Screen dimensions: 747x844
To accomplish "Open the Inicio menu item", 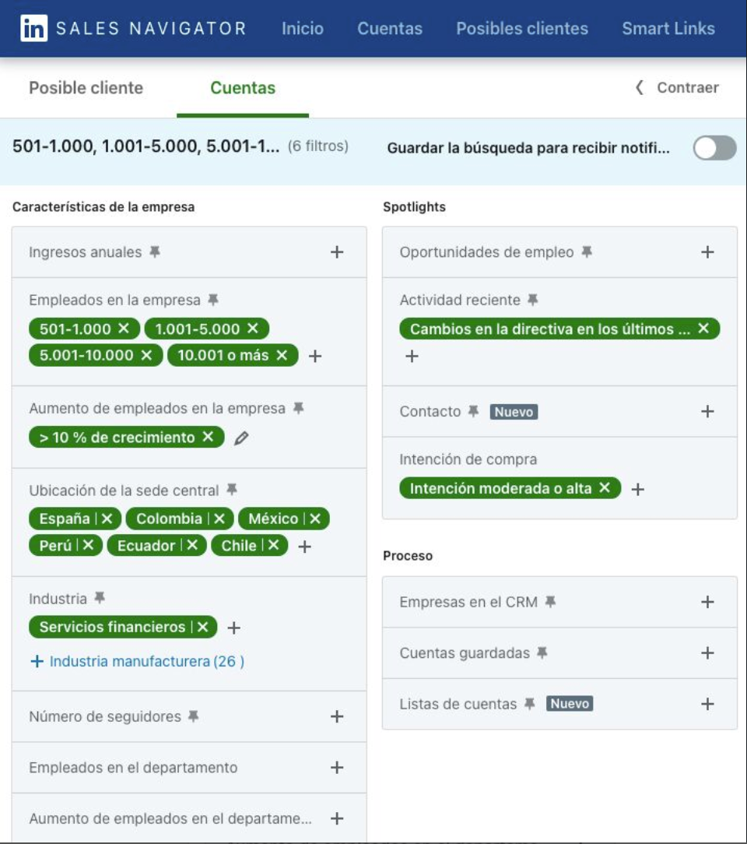I will pos(302,28).
